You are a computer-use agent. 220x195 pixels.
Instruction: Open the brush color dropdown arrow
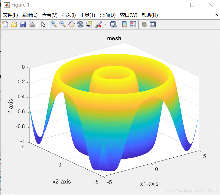(x=105, y=24)
